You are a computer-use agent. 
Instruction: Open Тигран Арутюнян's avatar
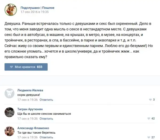(x=10, y=112)
